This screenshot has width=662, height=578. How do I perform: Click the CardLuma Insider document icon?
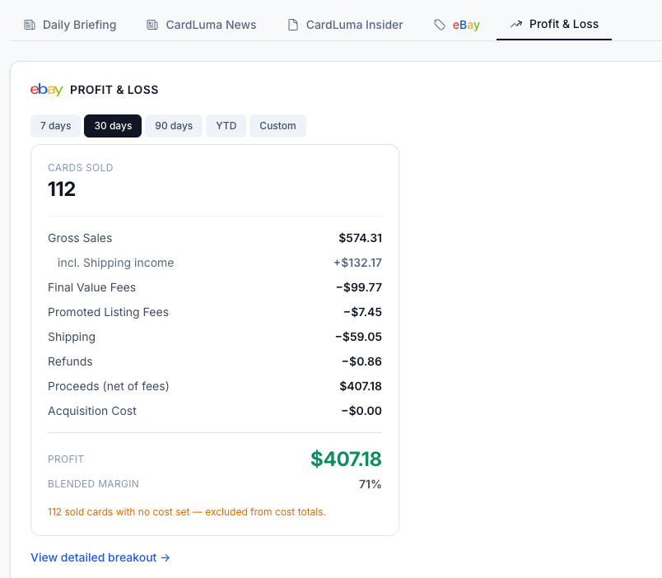[x=293, y=25]
